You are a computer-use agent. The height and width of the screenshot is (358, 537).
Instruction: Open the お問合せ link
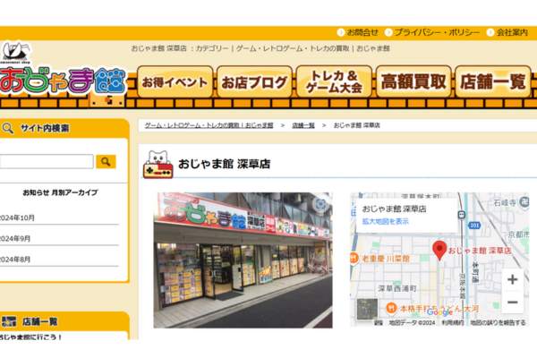358,32
